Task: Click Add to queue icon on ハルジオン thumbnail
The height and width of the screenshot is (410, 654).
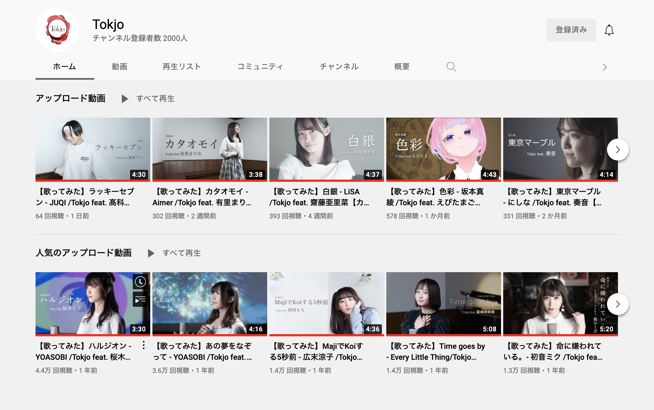Action: pos(140,300)
